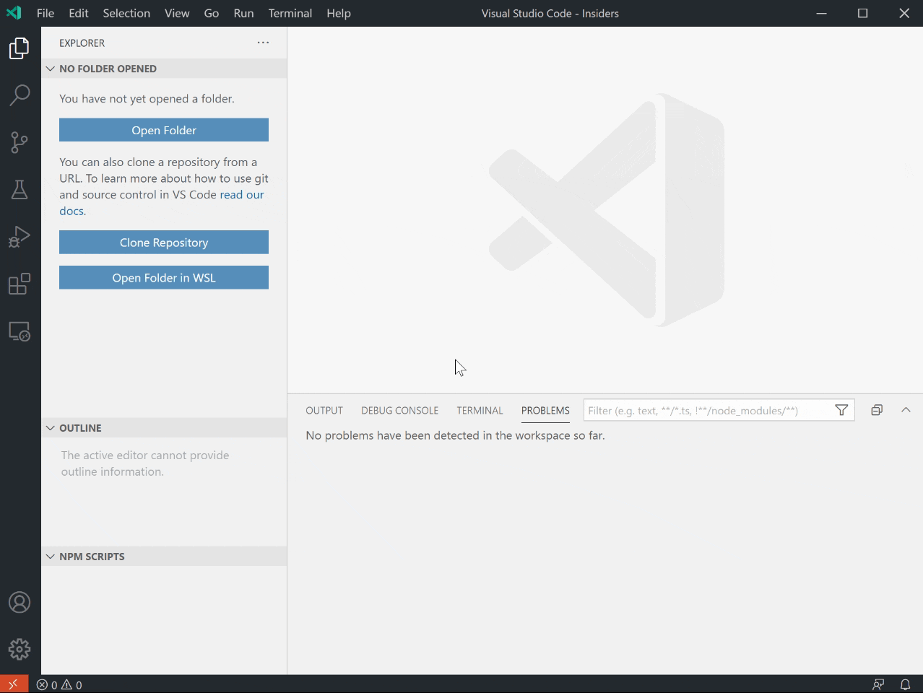Screen dimensions: 923x693
Task: Open the Search view
Action: 19,95
